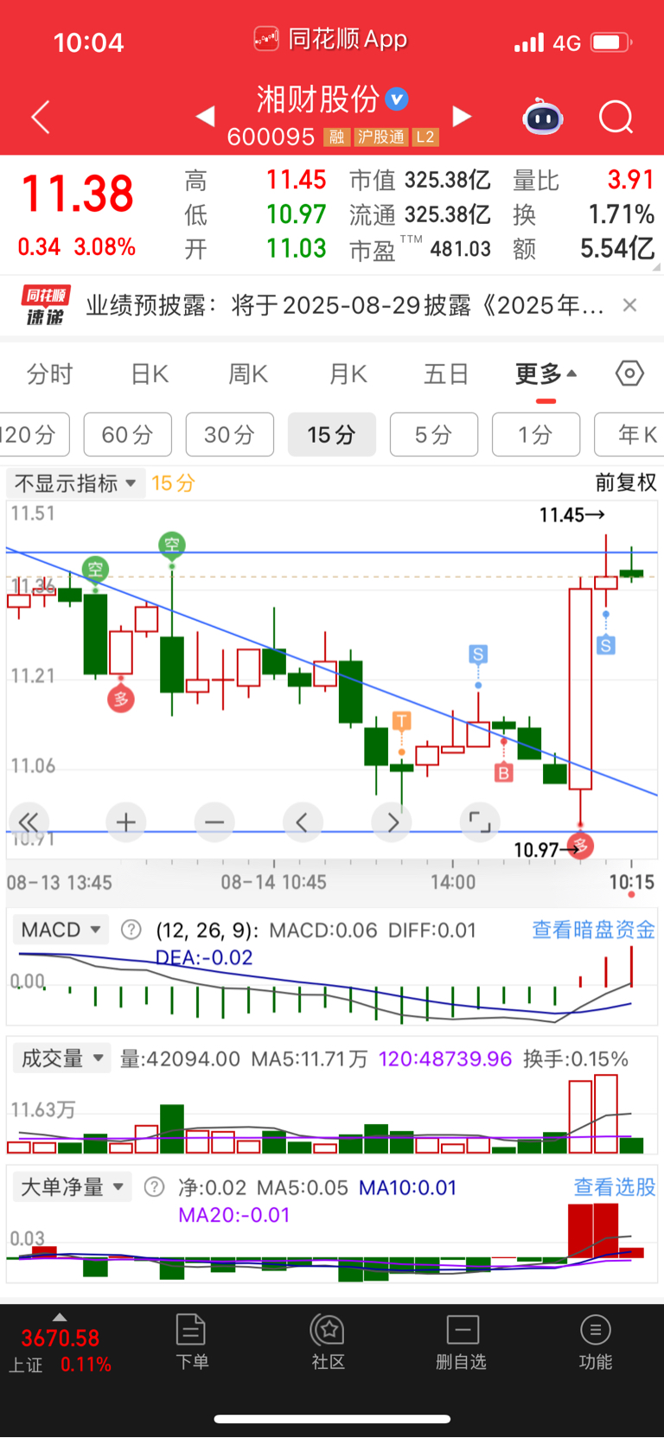This screenshot has height=1438, width=664.
Task: Zoom out chart with minus button
Action: coord(214,821)
